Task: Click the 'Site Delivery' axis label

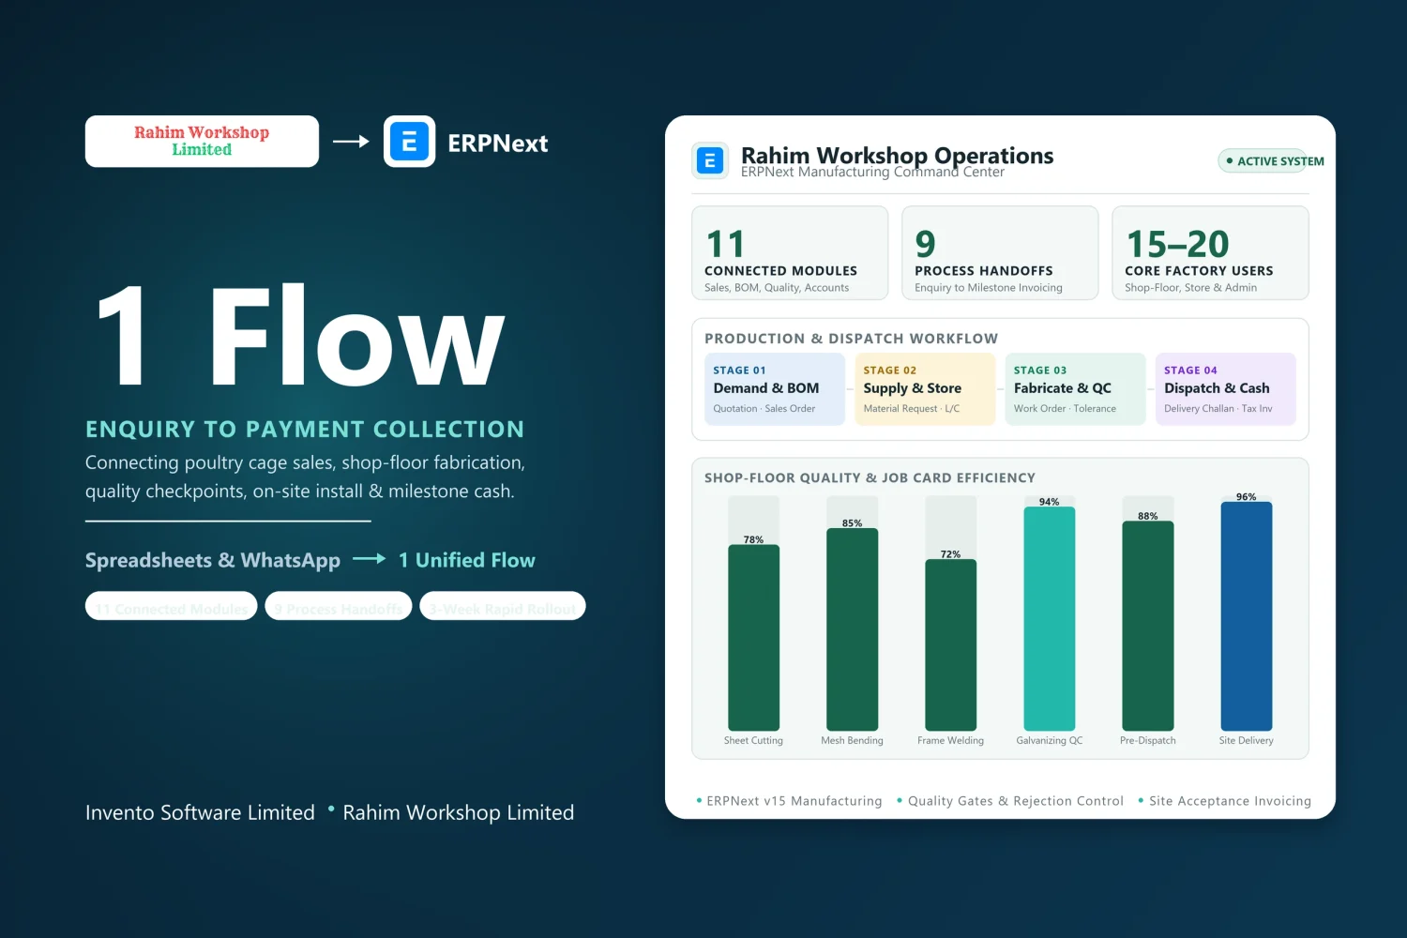Action: [1246, 741]
